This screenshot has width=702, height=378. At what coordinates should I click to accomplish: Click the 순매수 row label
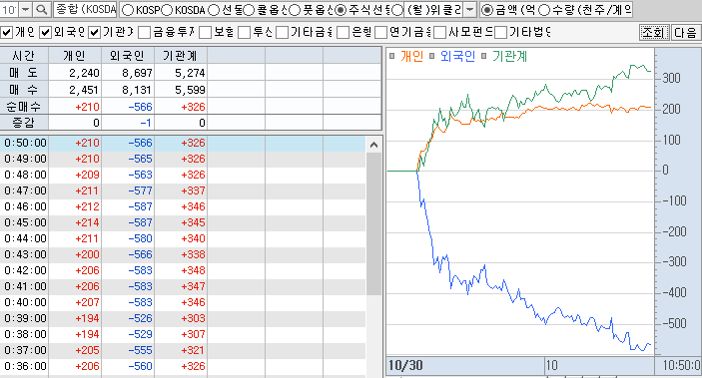click(24, 107)
